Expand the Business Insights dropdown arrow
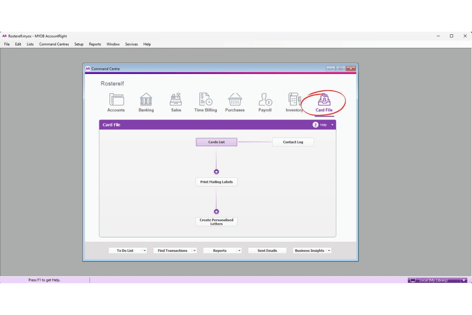 pos(329,250)
